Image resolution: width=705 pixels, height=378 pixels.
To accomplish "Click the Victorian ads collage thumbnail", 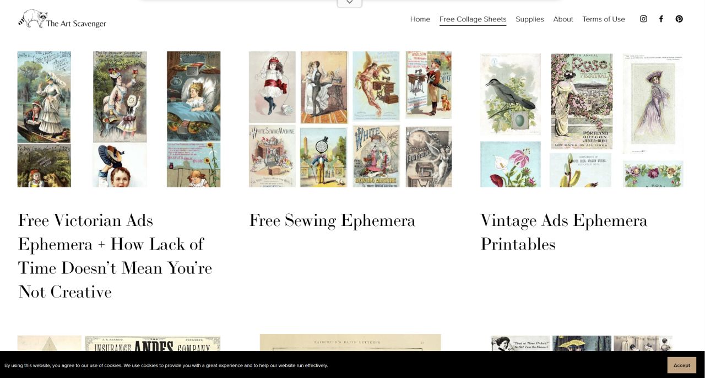I will pyautogui.click(x=119, y=119).
